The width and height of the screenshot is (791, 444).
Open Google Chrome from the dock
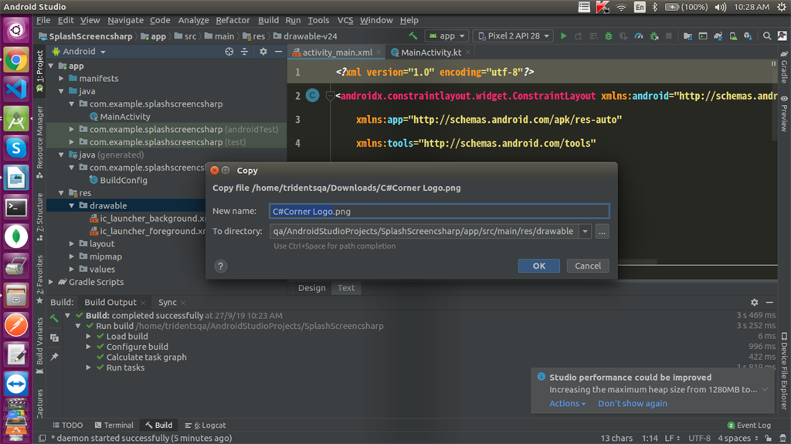click(15, 60)
